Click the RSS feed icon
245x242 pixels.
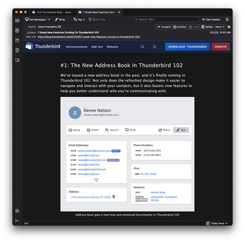(155, 47)
